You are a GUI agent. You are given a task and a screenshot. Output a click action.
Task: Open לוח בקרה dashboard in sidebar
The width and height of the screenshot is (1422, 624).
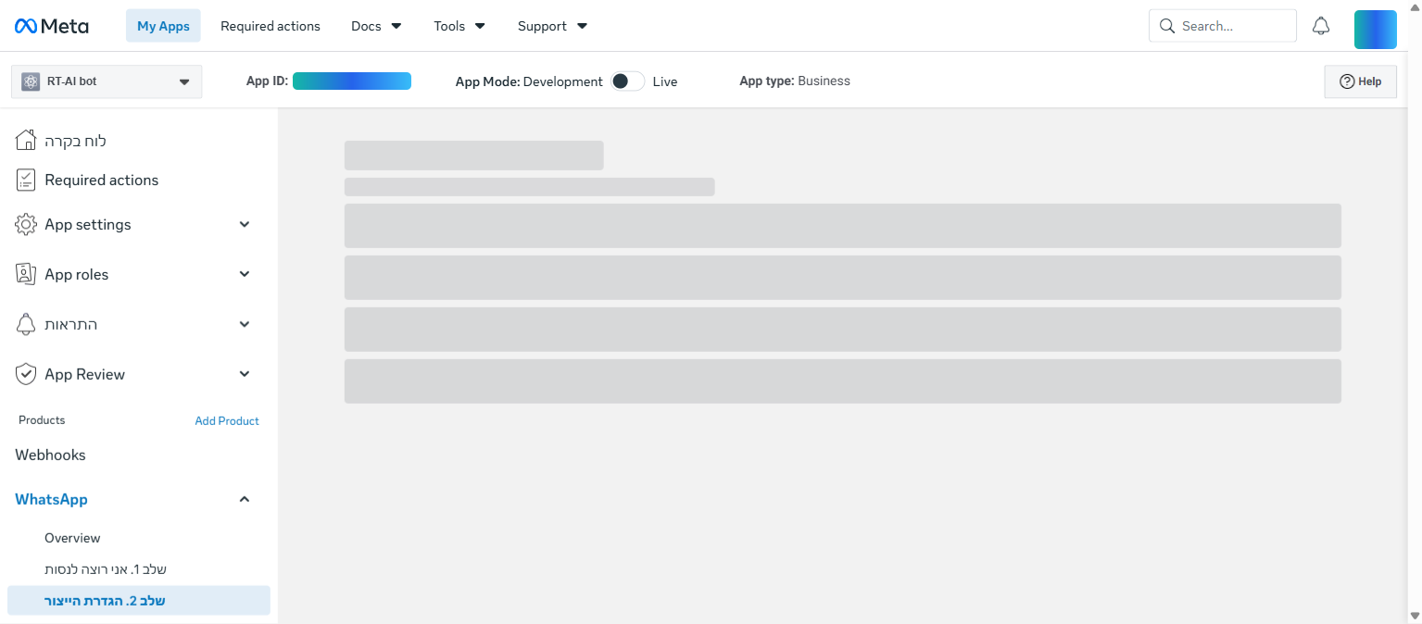point(75,141)
